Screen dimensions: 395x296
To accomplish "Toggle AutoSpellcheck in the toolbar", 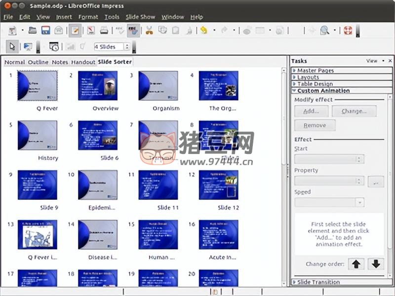I will click(133, 31).
